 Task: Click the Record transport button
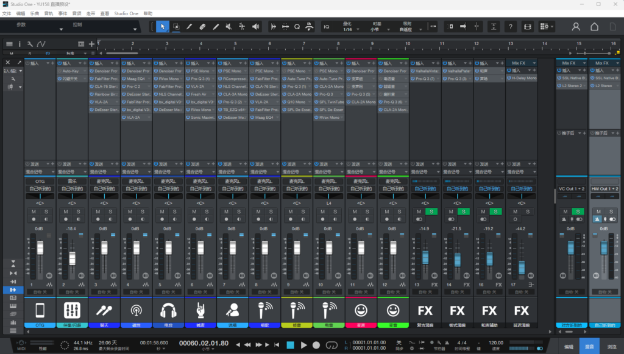[316, 345]
